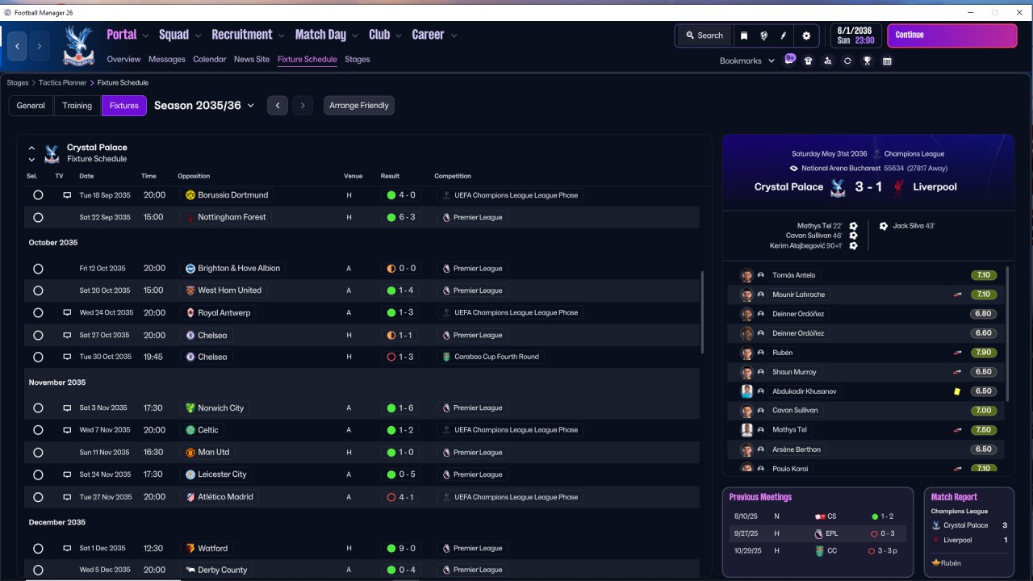Click the yellow card icon for Abdukodir Khusanov
Screen dimensions: 1033x581
[x=957, y=391]
